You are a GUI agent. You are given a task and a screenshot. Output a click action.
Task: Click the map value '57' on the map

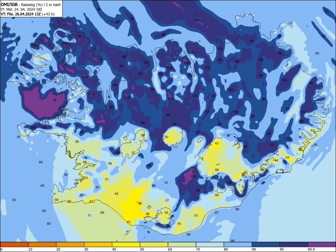[x=133, y=153]
